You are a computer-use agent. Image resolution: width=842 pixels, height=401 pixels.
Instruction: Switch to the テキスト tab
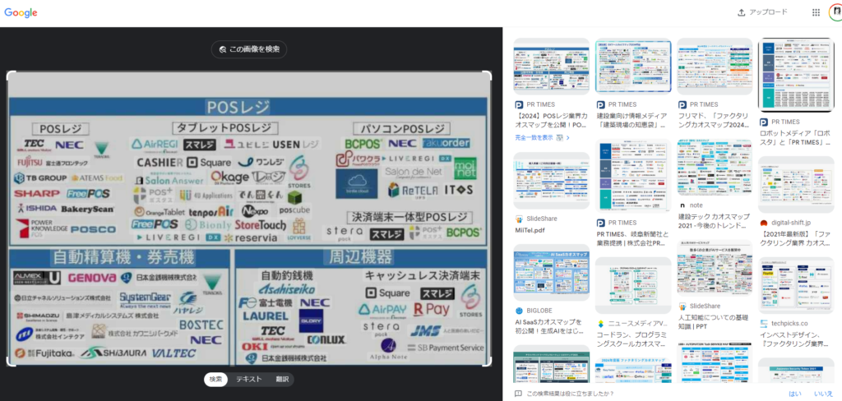tap(249, 380)
